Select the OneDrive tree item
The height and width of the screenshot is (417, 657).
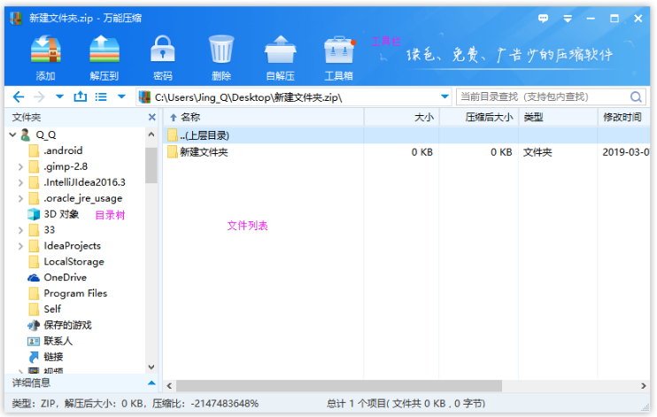tap(65, 277)
